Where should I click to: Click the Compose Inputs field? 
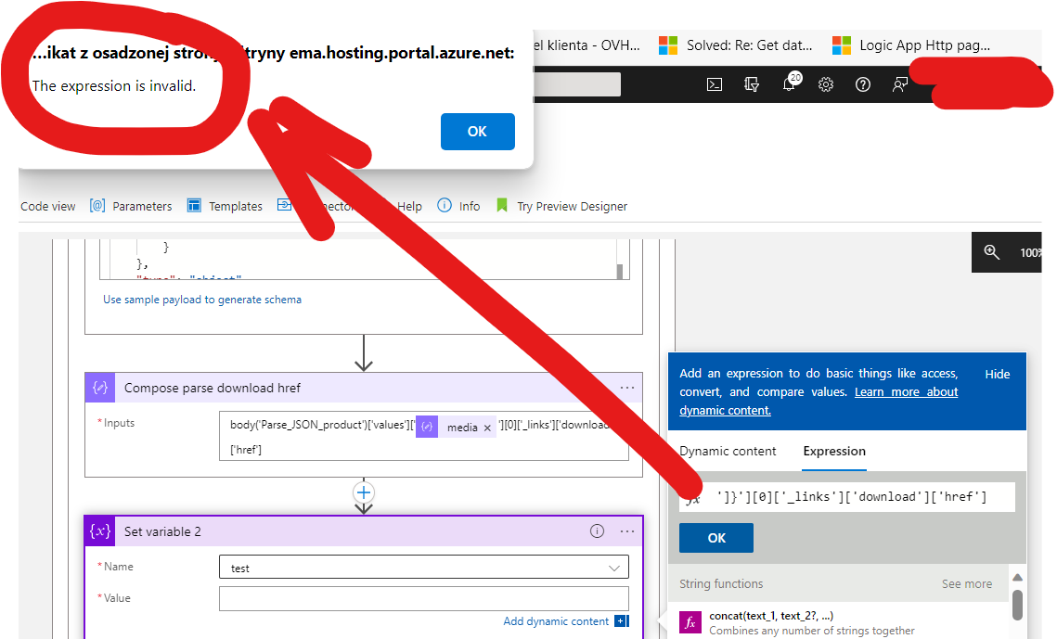(x=423, y=436)
